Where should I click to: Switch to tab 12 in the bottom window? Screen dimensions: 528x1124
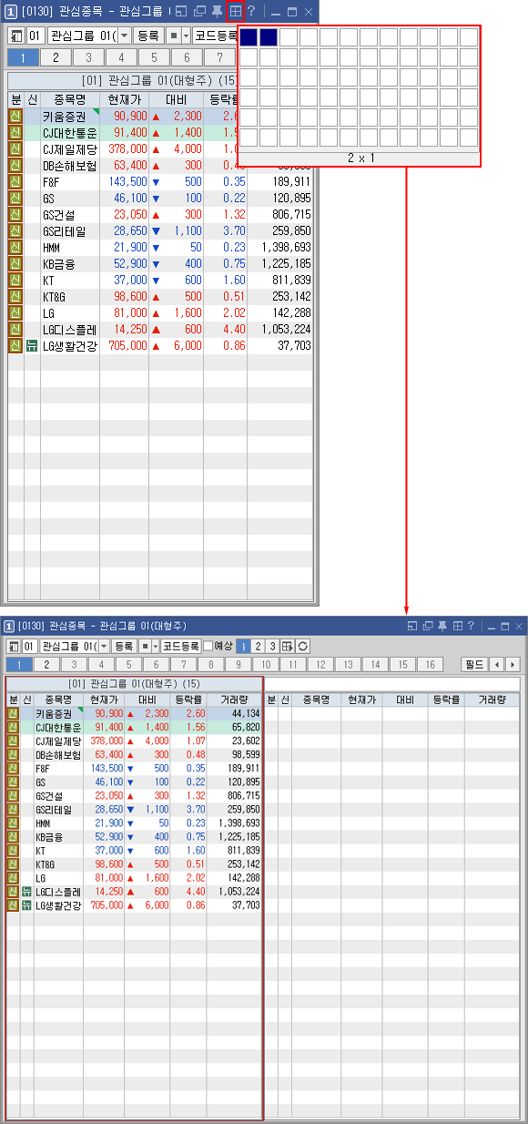(320, 665)
